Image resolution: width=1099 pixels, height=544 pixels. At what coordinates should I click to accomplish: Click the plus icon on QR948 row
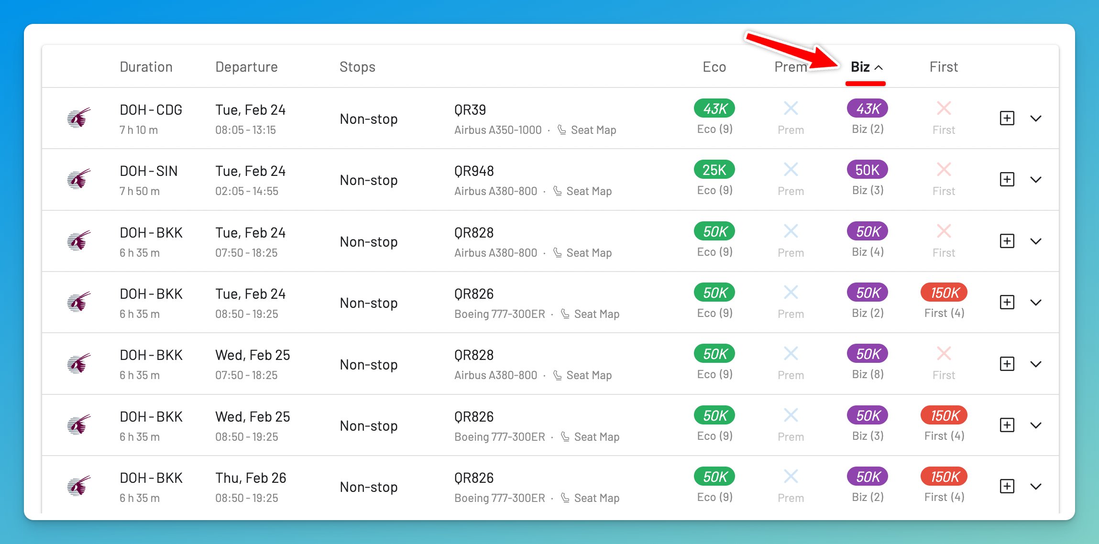point(1007,179)
